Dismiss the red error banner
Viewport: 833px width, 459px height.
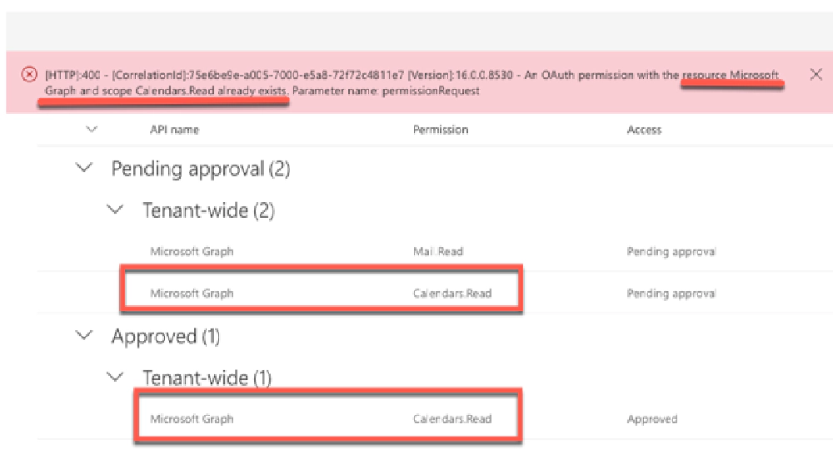[x=816, y=75]
